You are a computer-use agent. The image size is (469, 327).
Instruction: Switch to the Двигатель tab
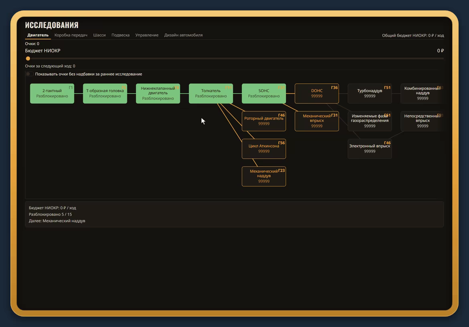coord(38,35)
